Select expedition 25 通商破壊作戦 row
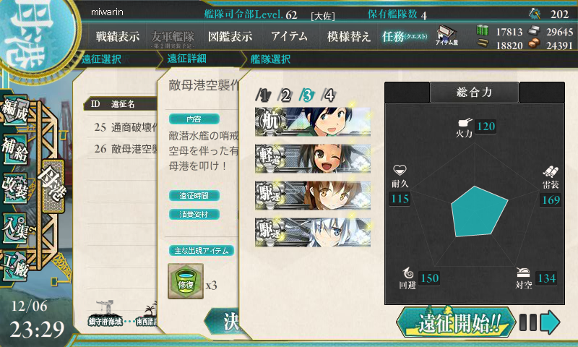578x347 pixels. click(124, 127)
